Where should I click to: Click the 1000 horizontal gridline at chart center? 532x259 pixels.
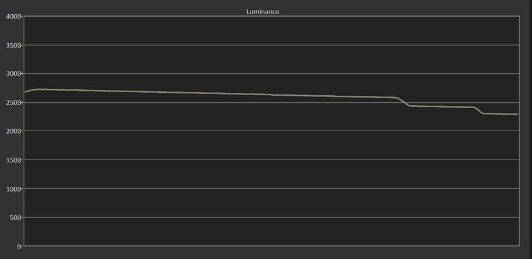click(x=271, y=189)
